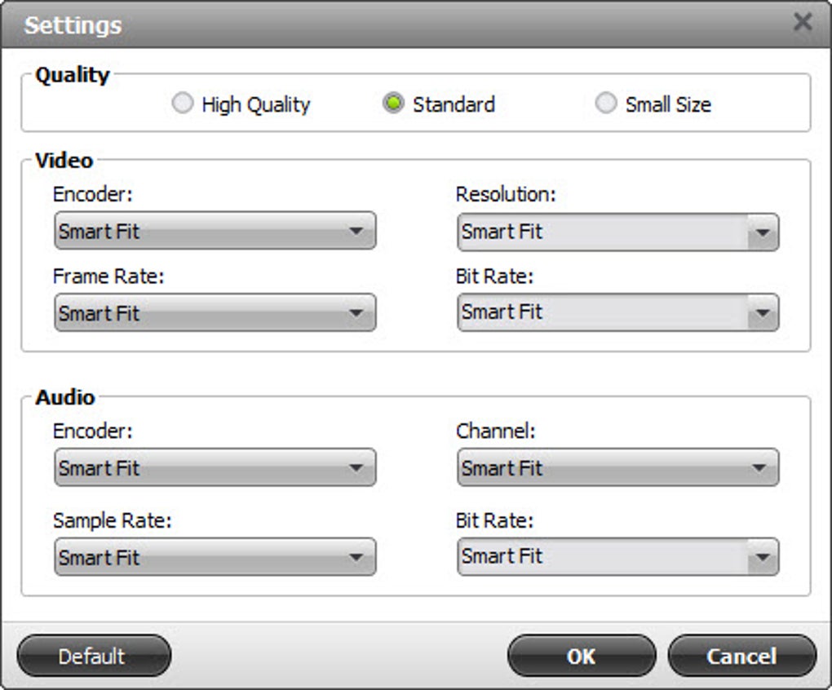Open the Video Encoder dropdown
This screenshot has width=832, height=690.
point(215,231)
